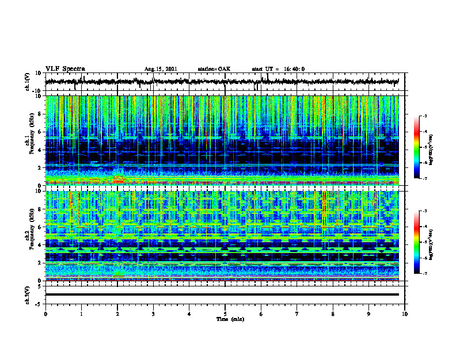The width and height of the screenshot is (456, 352).
Task: Click the "4" kHz tick on ch.2 spectrogram
Action: click(40, 245)
